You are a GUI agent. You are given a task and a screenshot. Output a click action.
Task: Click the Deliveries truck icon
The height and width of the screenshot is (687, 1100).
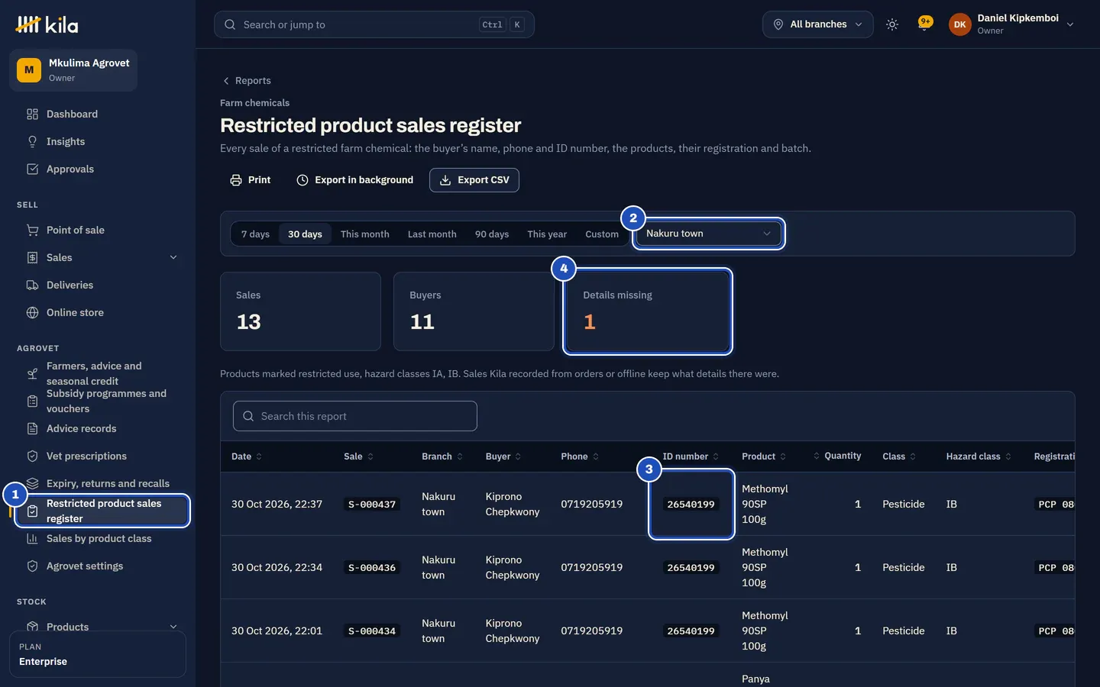tap(32, 285)
